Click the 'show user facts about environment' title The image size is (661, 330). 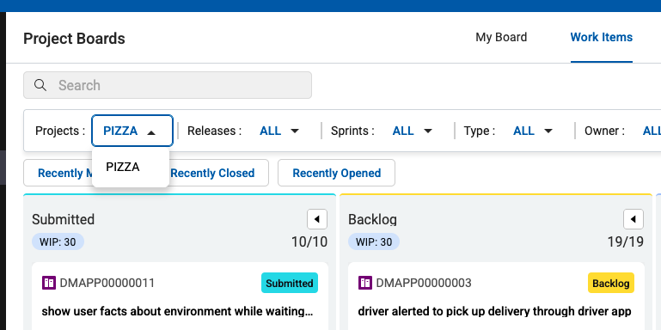click(x=177, y=311)
